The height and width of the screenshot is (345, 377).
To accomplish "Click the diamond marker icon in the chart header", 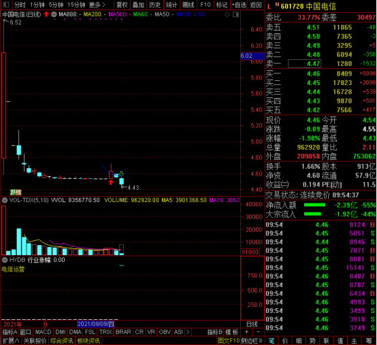I will 227,15.
